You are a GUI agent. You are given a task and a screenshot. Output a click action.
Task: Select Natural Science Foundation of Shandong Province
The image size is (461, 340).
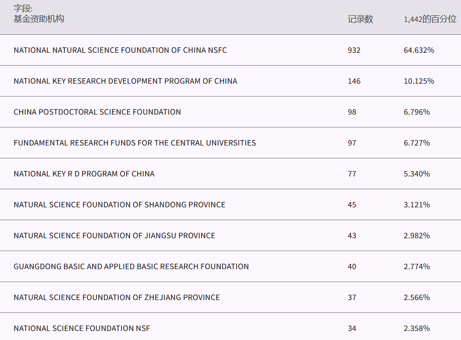coord(120,204)
